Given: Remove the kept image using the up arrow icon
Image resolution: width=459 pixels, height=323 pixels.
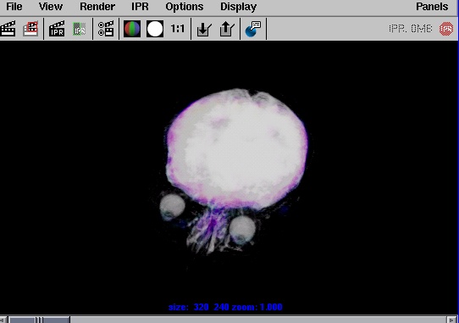Looking at the screenshot, I should coord(227,29).
